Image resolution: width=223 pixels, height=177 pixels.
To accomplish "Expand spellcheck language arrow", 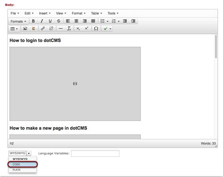I will 111,29.
